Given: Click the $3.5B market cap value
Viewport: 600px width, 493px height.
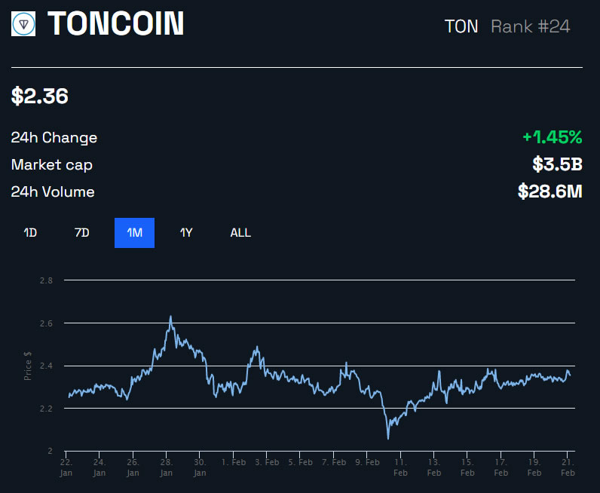Looking at the screenshot, I should click(x=557, y=164).
